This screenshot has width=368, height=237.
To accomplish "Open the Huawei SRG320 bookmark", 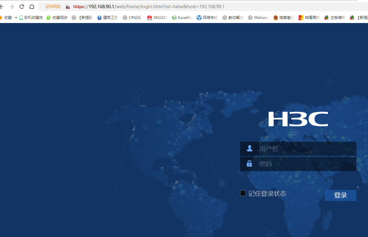I will pyautogui.click(x=157, y=18).
